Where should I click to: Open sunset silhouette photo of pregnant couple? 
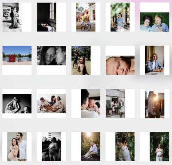pyautogui.click(x=154, y=104)
